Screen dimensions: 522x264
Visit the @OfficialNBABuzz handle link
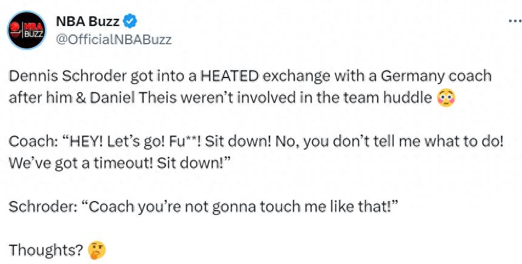tap(114, 40)
